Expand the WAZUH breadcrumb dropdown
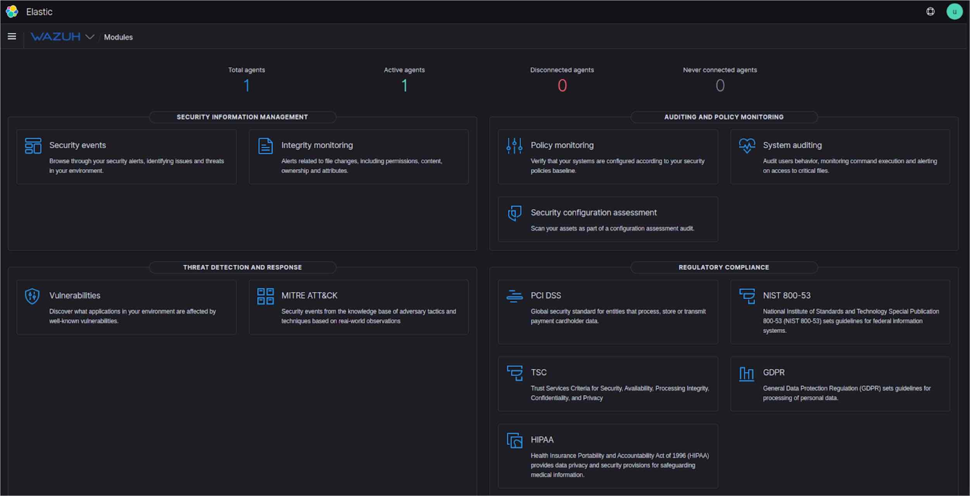The height and width of the screenshot is (496, 970). point(90,37)
